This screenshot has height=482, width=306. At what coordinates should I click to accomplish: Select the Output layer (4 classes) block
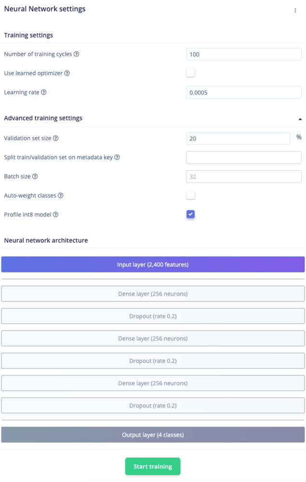click(x=153, y=435)
